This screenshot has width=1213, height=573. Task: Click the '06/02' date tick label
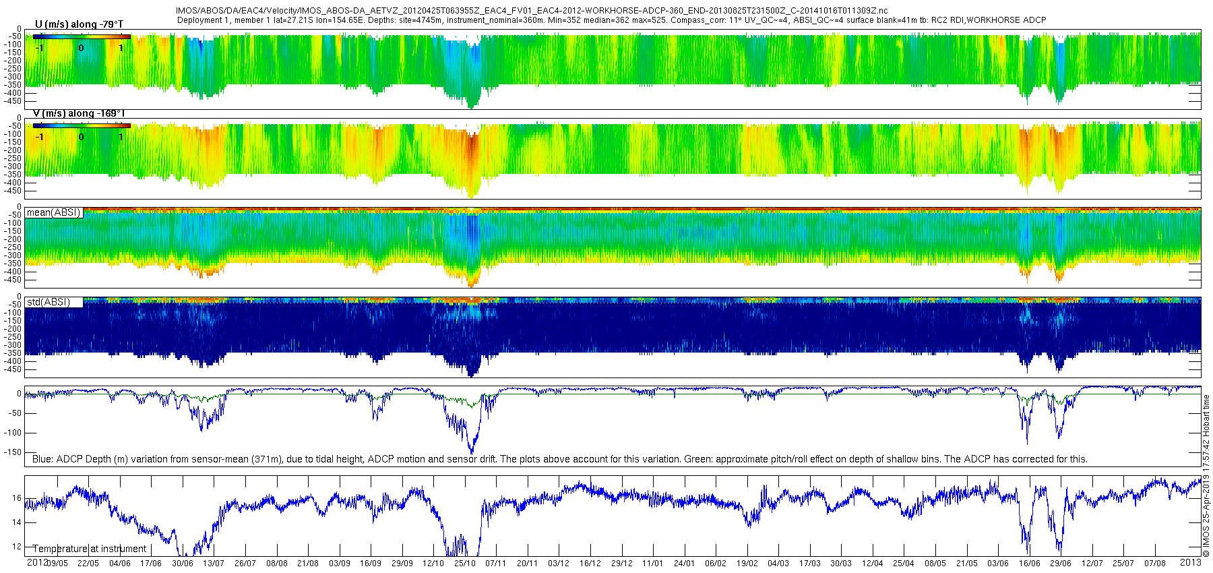coord(716,563)
